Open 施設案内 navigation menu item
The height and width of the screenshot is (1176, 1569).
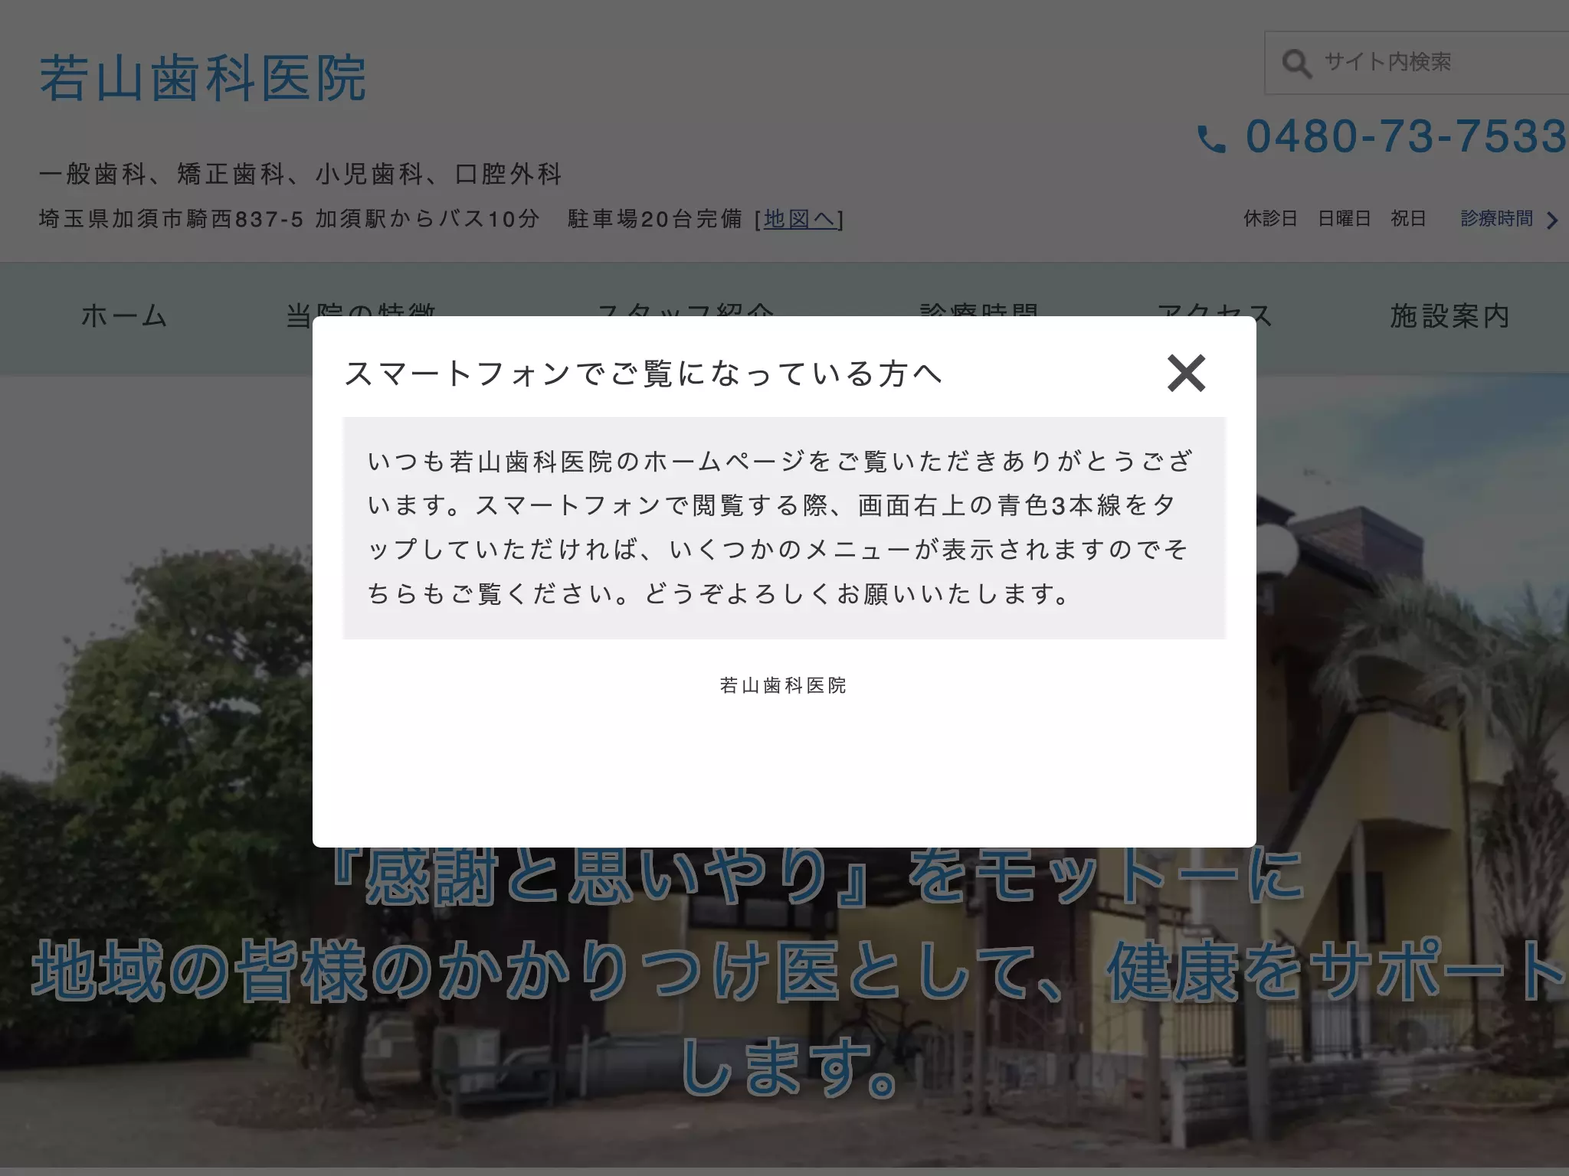click(x=1450, y=315)
